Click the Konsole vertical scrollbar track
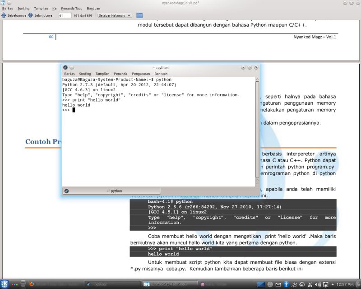 pos(257,129)
